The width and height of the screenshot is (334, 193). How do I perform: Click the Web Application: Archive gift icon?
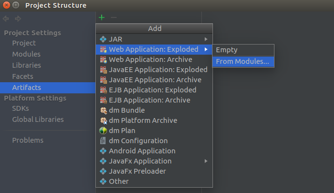click(103, 59)
